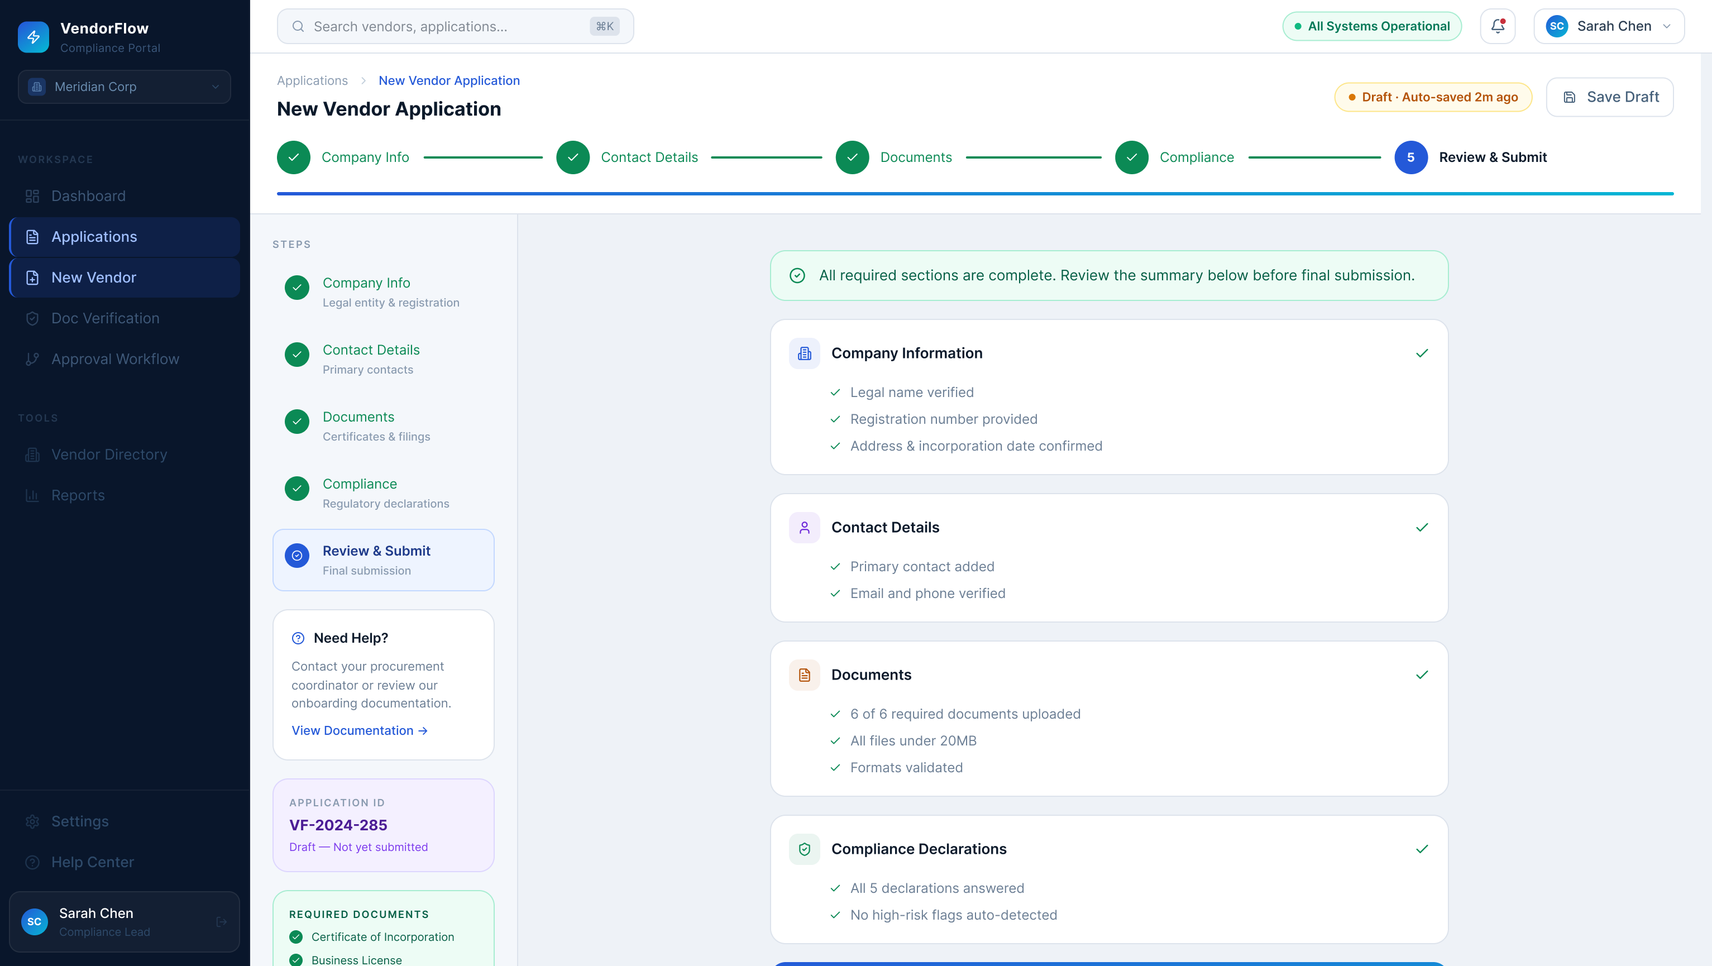1712x966 pixels.
Task: Click the SC avatar in sidebar footer
Action: click(35, 921)
